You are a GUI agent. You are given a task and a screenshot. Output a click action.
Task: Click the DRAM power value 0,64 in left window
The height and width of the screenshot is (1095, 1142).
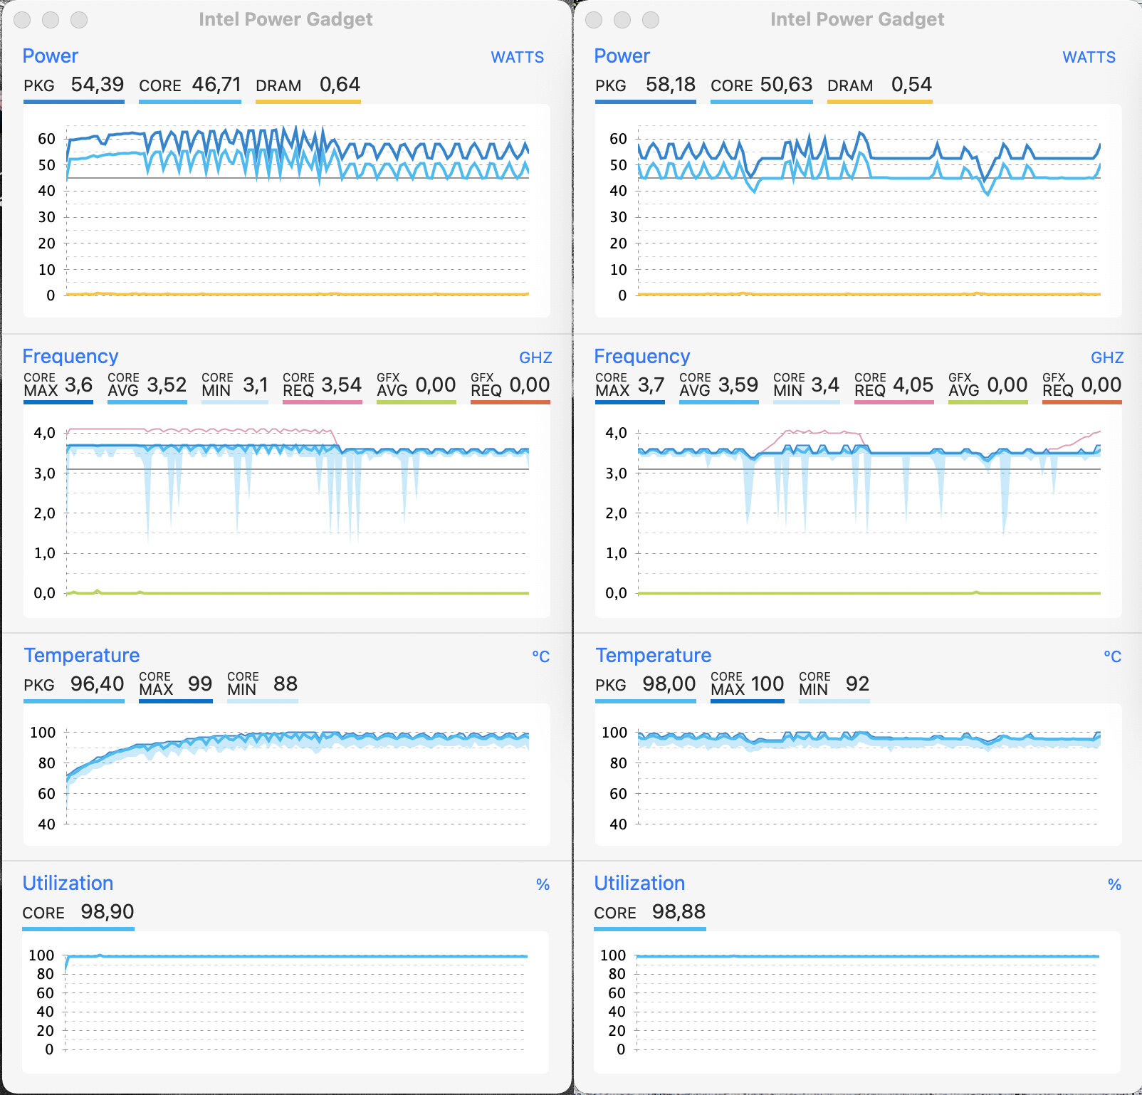tap(340, 85)
